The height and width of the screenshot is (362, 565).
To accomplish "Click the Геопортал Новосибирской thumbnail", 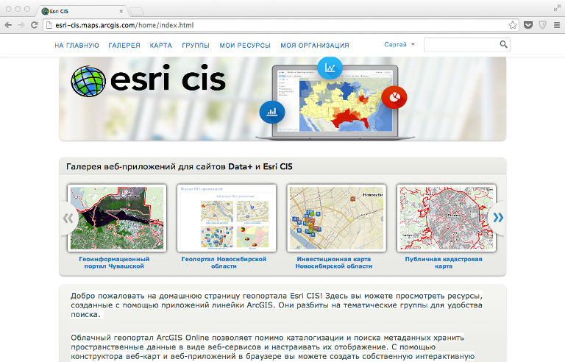I will pos(227,218).
